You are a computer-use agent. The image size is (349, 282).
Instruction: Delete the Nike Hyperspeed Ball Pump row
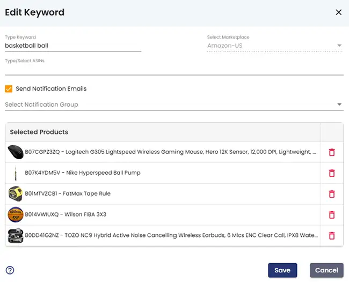click(332, 173)
